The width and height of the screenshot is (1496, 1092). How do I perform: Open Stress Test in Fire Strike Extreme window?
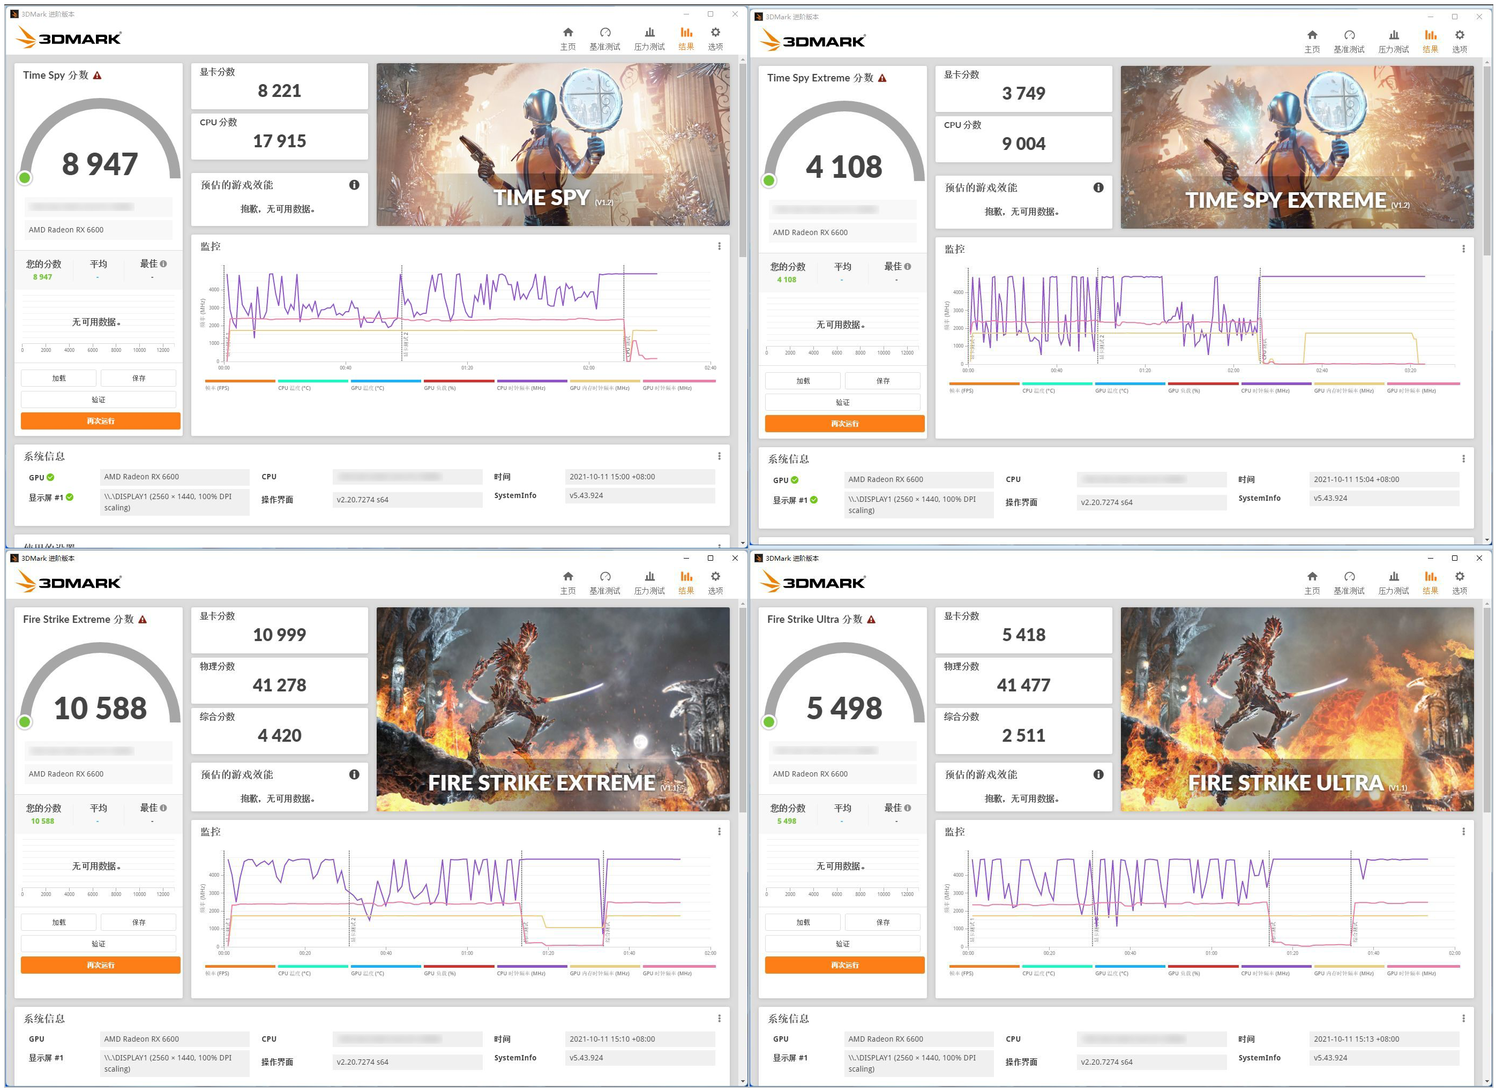tap(649, 582)
